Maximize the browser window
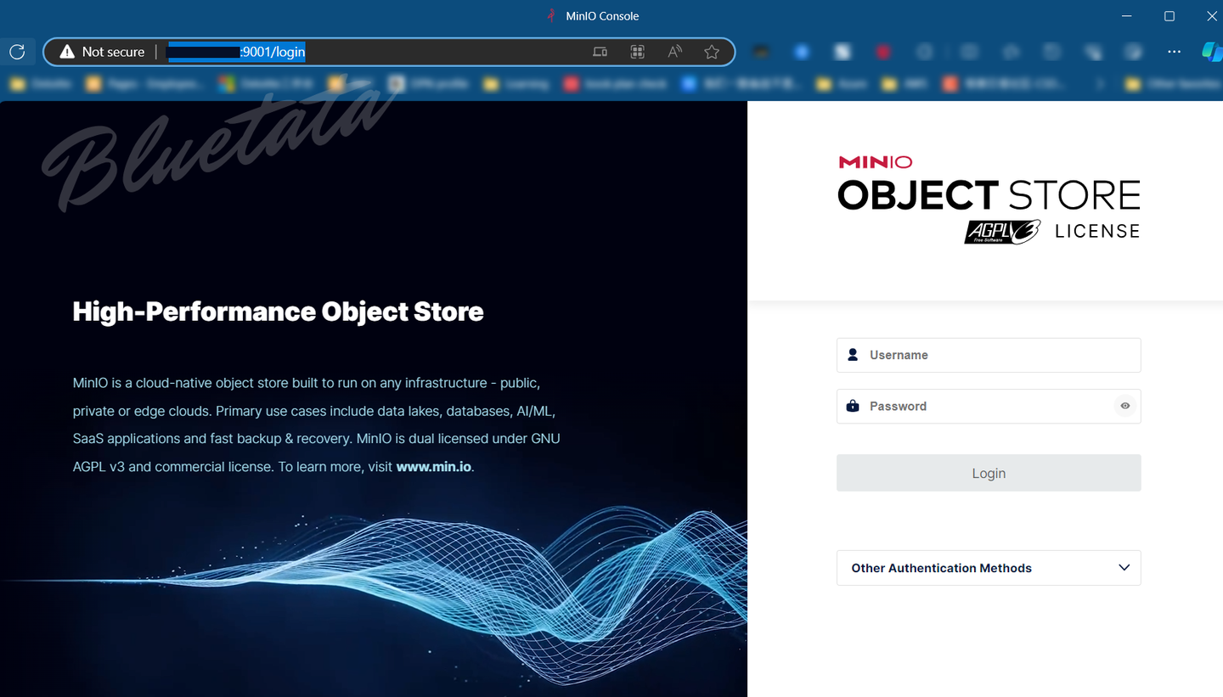1223x697 pixels. [x=1169, y=16]
